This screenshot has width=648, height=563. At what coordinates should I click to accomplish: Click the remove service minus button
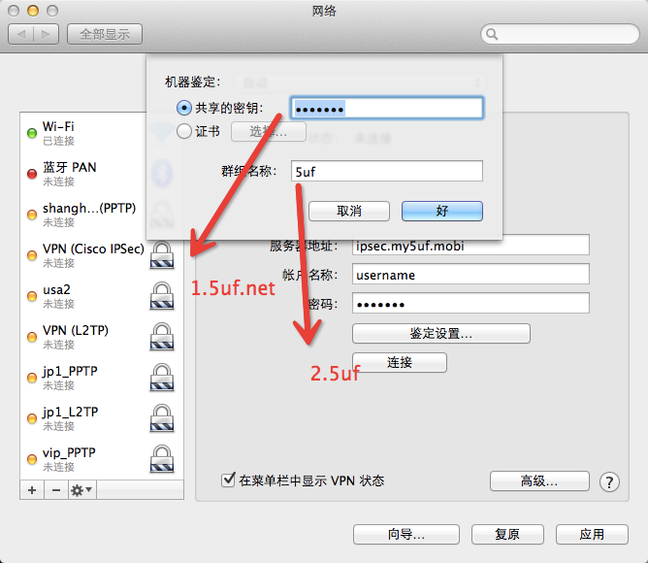pos(55,490)
